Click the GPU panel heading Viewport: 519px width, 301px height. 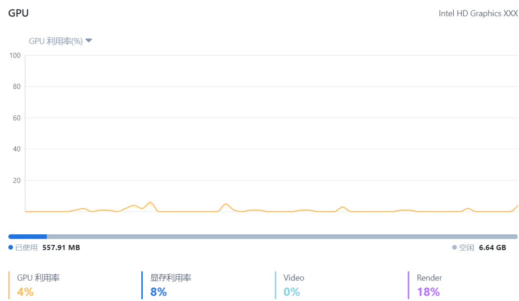click(19, 13)
